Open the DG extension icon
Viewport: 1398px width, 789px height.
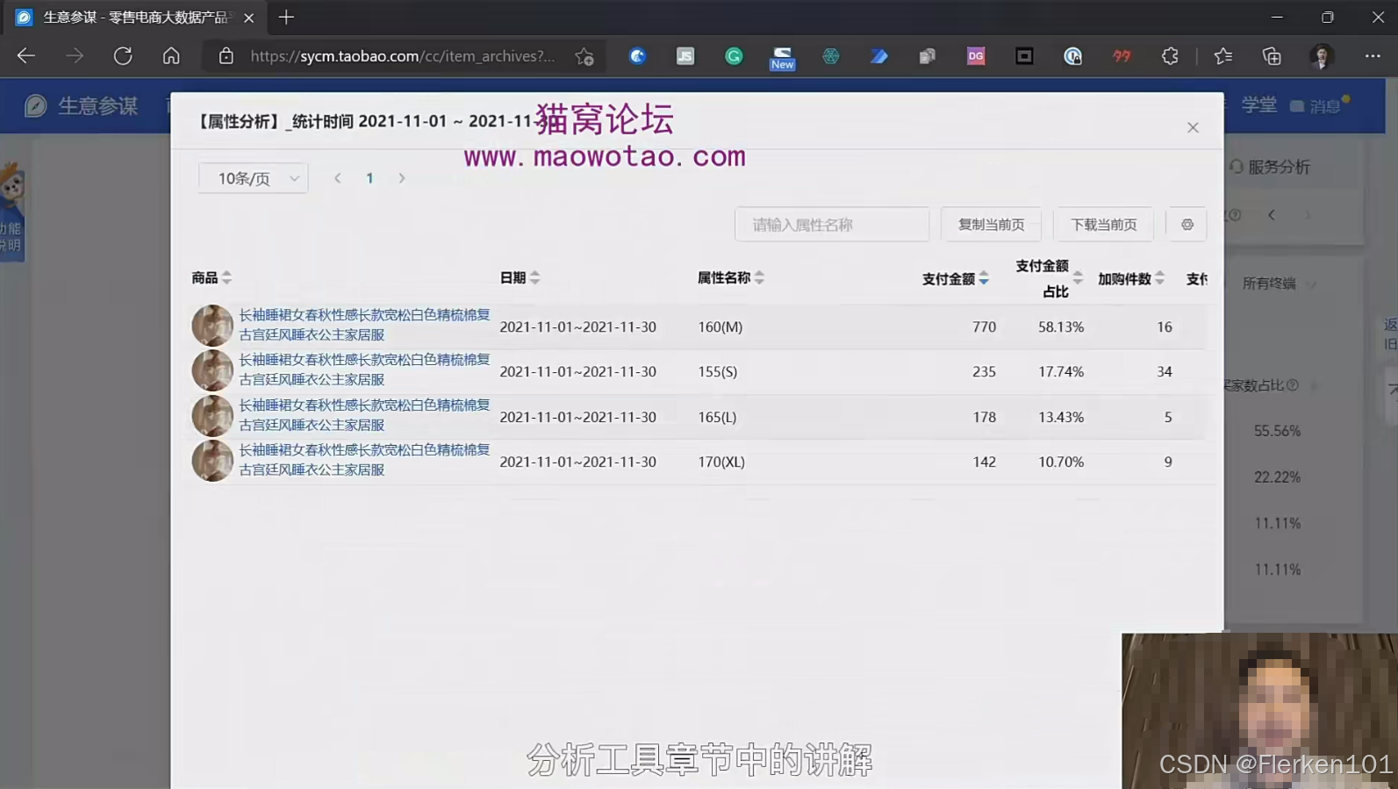[976, 56]
